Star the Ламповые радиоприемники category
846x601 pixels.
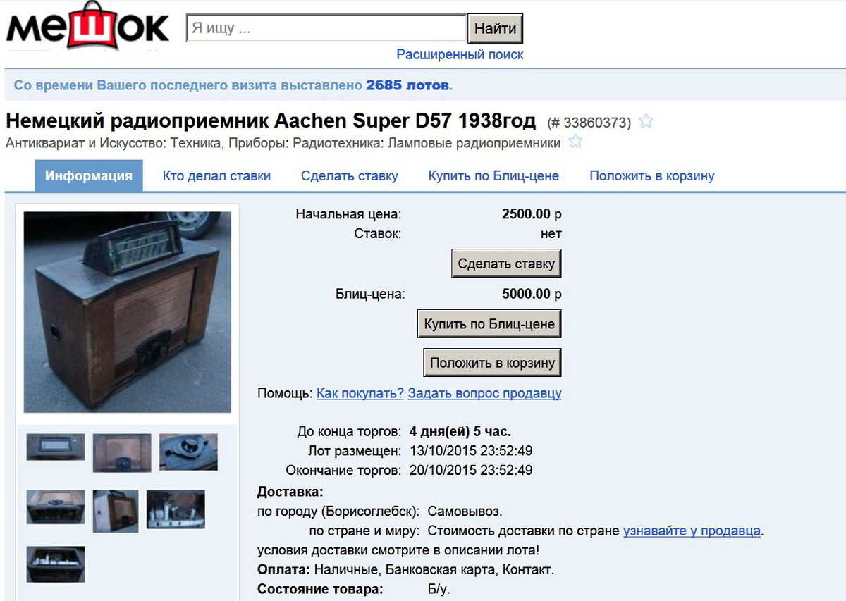[x=575, y=142]
